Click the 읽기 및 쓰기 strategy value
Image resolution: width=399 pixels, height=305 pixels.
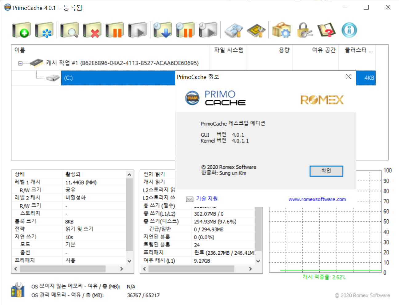coord(79,229)
